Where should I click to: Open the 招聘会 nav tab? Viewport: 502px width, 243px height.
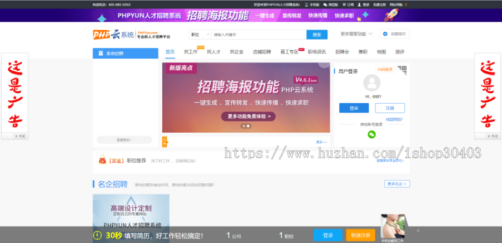tap(342, 52)
